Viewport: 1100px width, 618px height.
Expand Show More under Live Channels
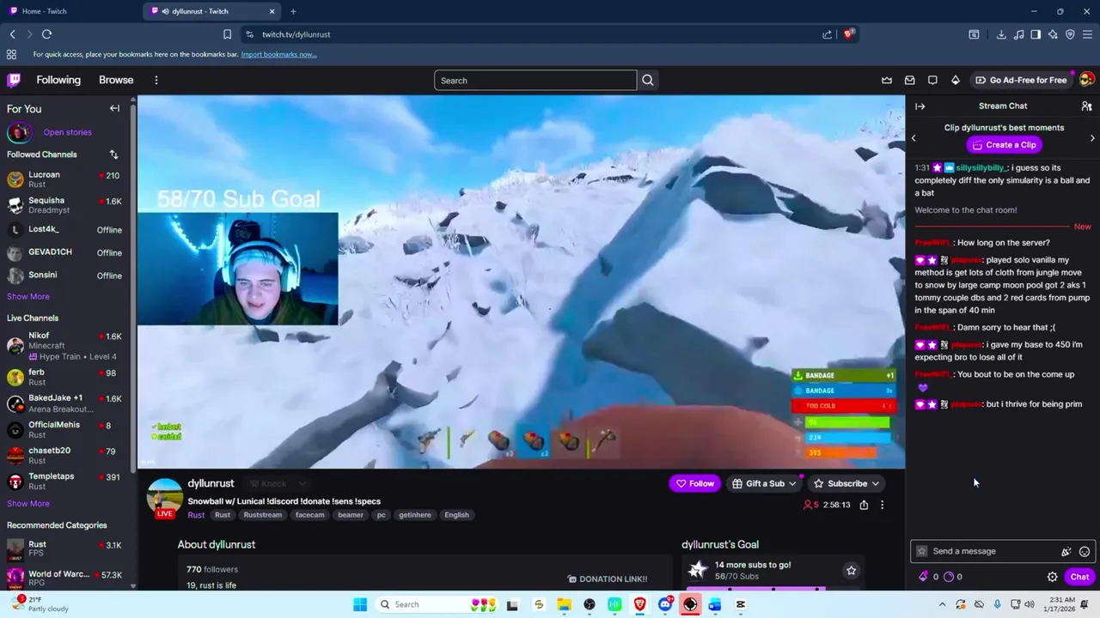coord(28,504)
